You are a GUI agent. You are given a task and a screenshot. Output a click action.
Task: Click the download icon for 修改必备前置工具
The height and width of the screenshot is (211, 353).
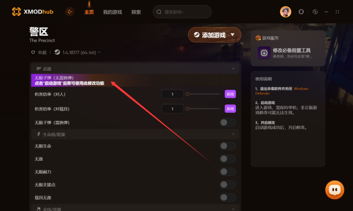[264, 53]
